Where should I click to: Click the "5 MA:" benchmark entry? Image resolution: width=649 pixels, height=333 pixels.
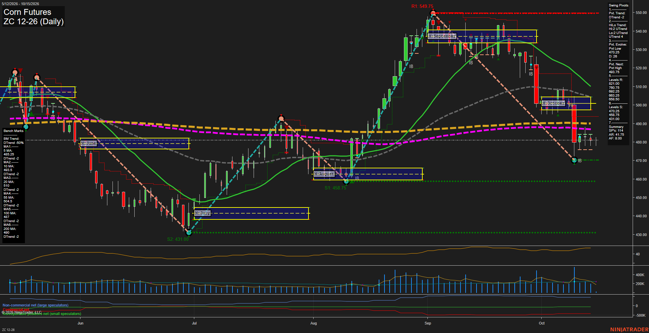point(8,151)
